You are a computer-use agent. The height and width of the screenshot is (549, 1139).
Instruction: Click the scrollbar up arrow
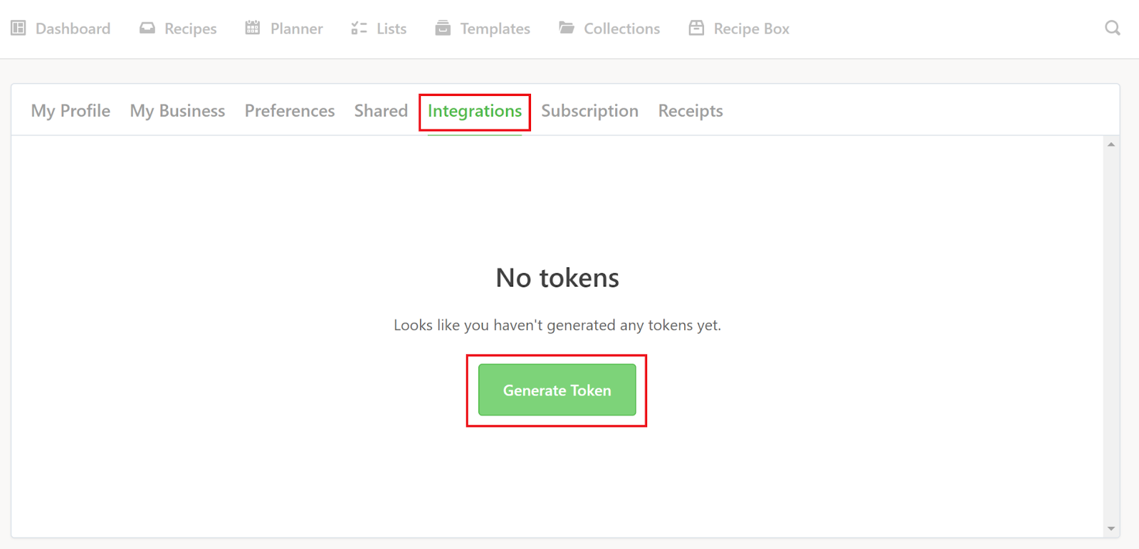[x=1111, y=144]
